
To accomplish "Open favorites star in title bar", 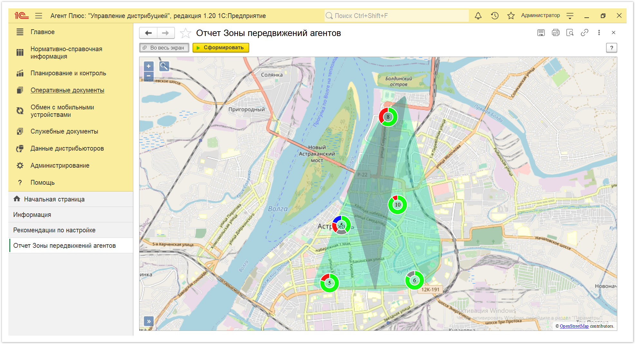I will point(511,15).
